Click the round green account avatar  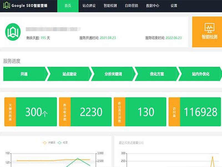click(13, 32)
